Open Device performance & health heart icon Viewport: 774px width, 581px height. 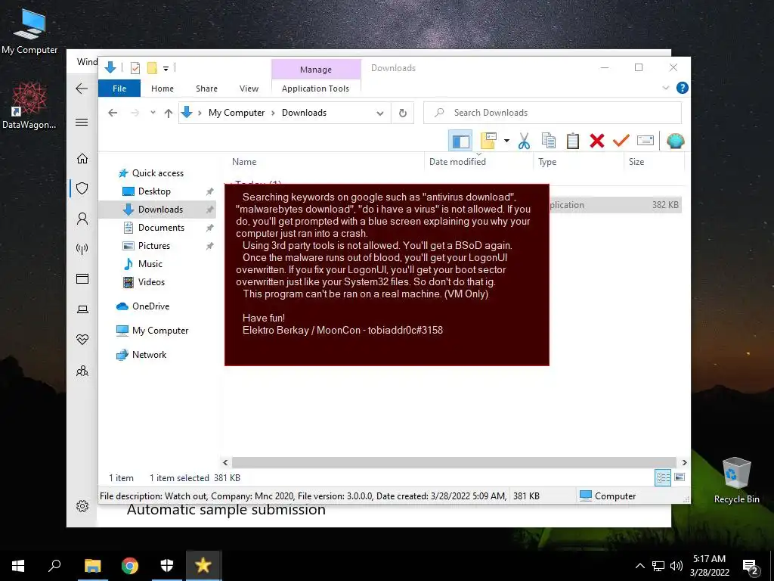[x=82, y=340]
